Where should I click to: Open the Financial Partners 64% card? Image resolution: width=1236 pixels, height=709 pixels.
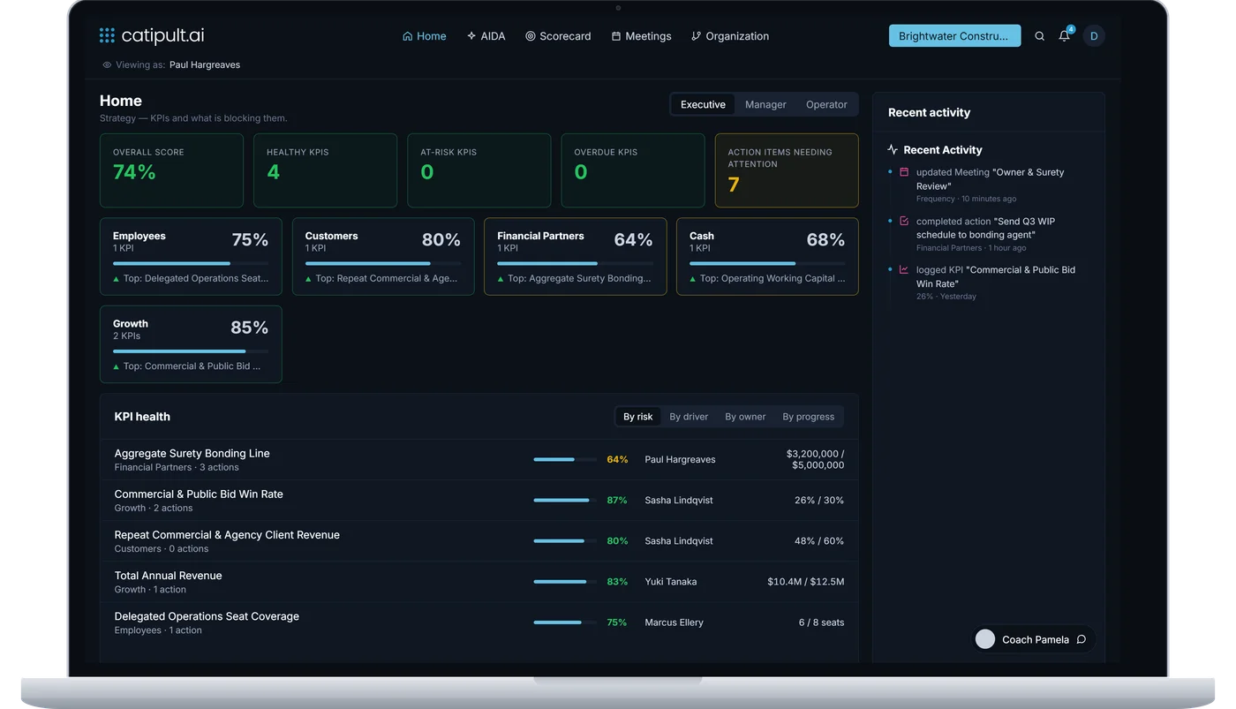(x=576, y=256)
